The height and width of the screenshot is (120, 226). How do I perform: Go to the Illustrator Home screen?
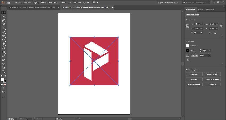pyautogui.click(x=9, y=3)
